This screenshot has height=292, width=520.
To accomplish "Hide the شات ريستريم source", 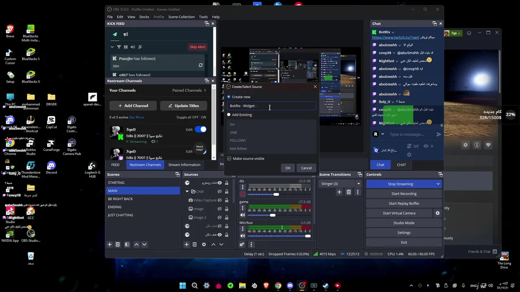I will 219,183.
